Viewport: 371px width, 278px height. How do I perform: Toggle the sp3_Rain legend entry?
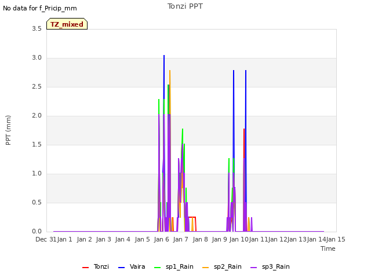[x=270, y=267]
